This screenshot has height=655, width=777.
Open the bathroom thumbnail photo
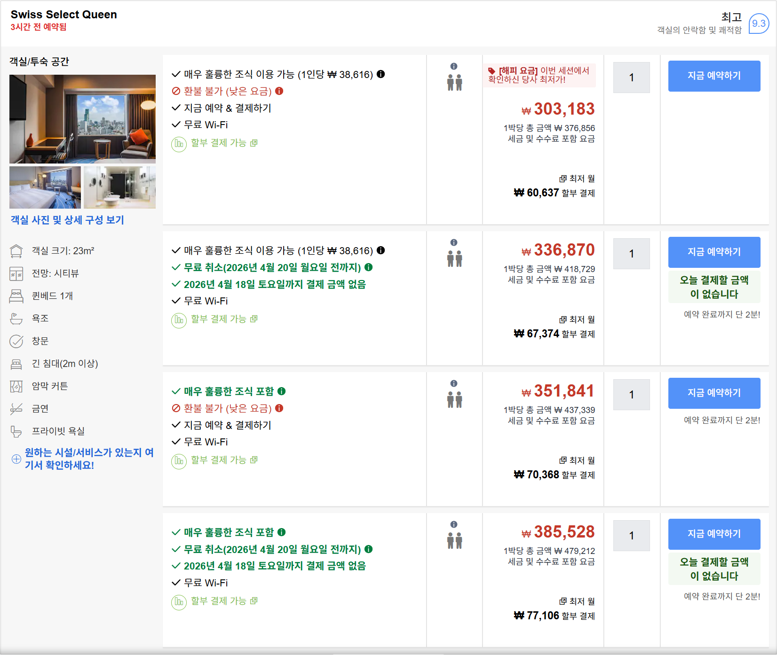point(119,187)
